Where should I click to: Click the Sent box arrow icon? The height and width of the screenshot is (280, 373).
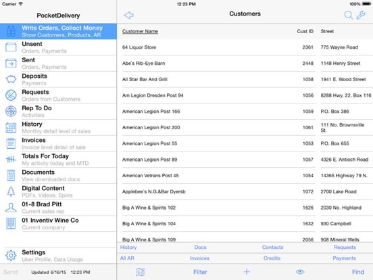pos(11,64)
